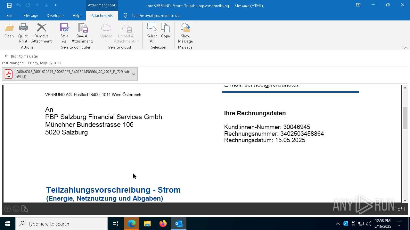
Task: Save the attachment with Save As
Action: (64, 33)
